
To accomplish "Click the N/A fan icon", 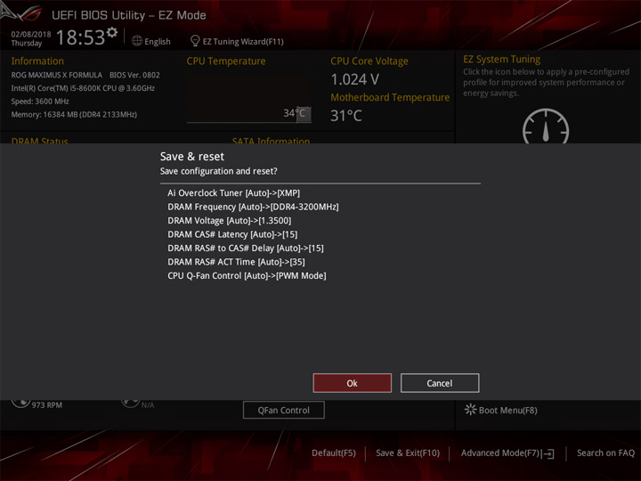I will [x=130, y=404].
